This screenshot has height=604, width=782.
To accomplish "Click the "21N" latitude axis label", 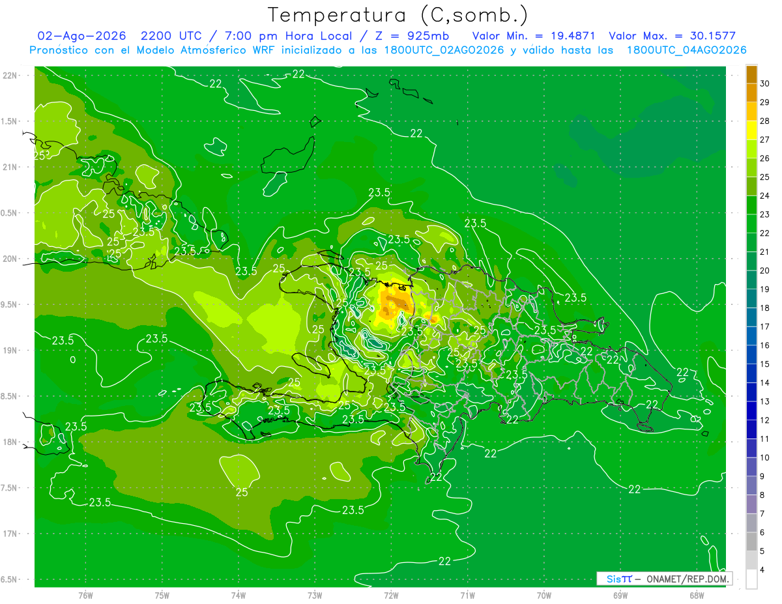I will click(10, 167).
